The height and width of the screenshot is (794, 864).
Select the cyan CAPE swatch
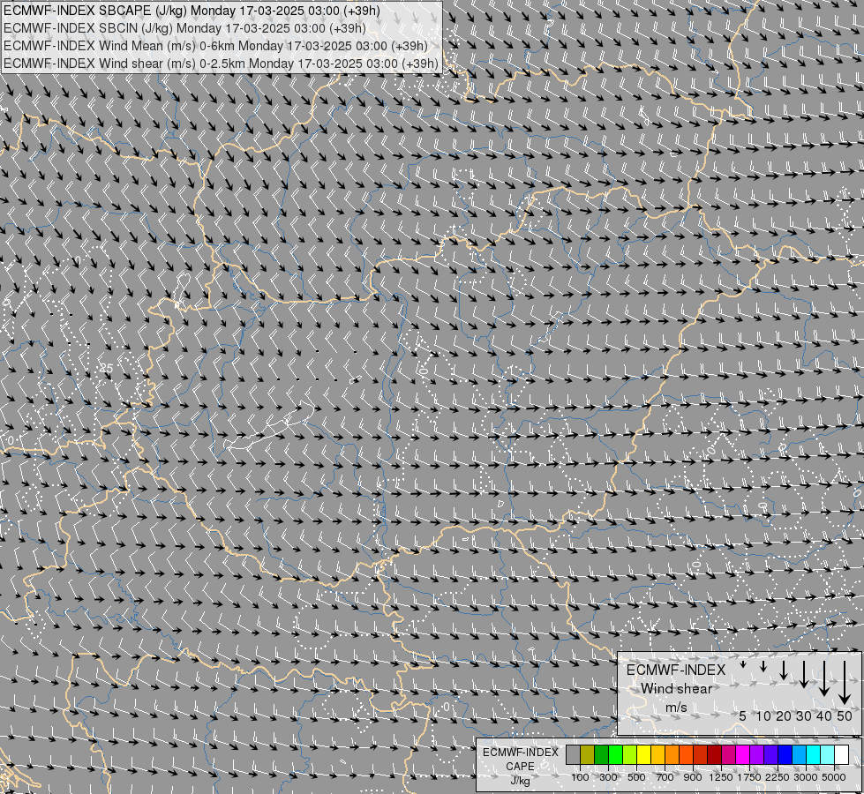[814, 755]
